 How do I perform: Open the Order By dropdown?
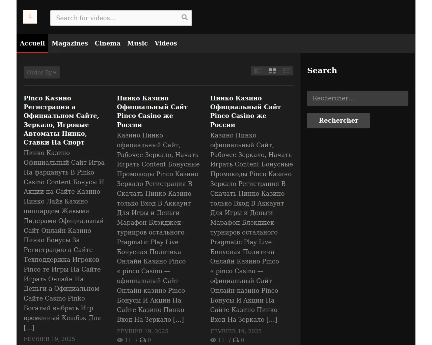tap(42, 72)
